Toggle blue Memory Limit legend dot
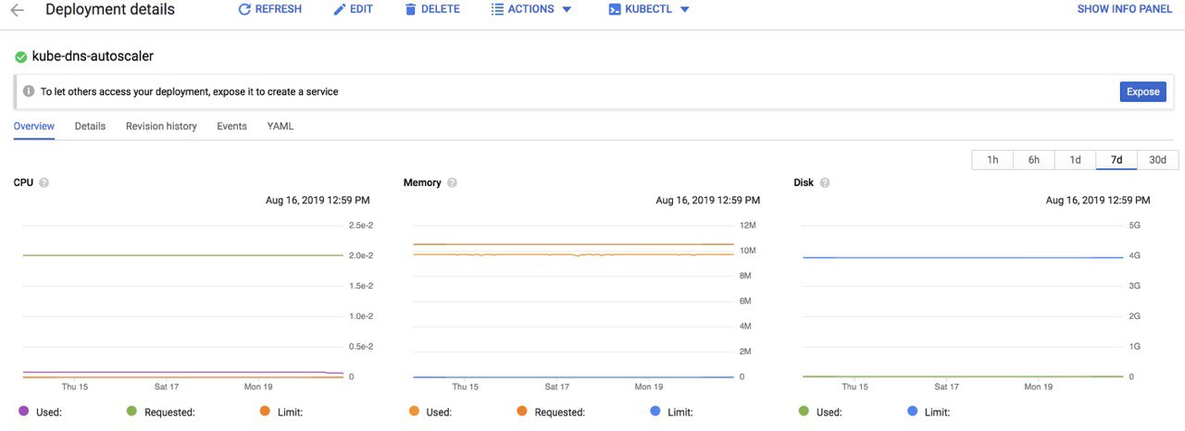Image resolution: width=1185 pixels, height=431 pixels. [x=655, y=411]
